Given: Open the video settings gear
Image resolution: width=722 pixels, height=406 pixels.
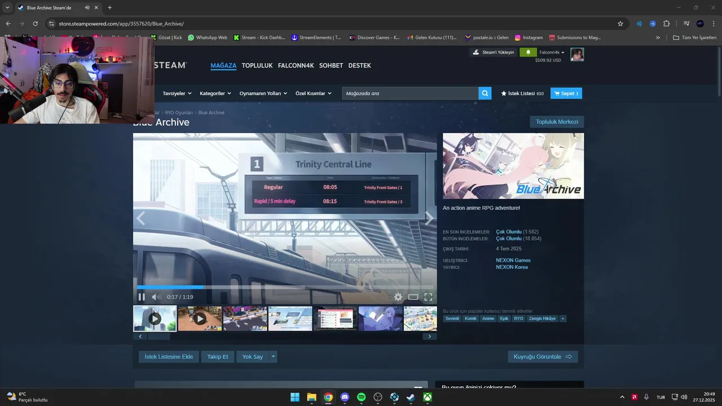Looking at the screenshot, I should click(398, 297).
